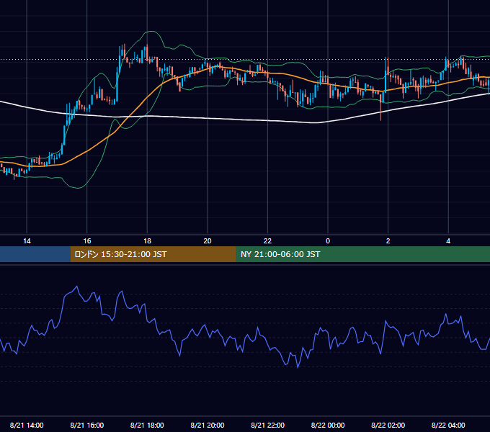The width and height of the screenshot is (490, 432).
Task: Click the '8/21 16:00' label on oscillator axis
Action: (x=87, y=425)
